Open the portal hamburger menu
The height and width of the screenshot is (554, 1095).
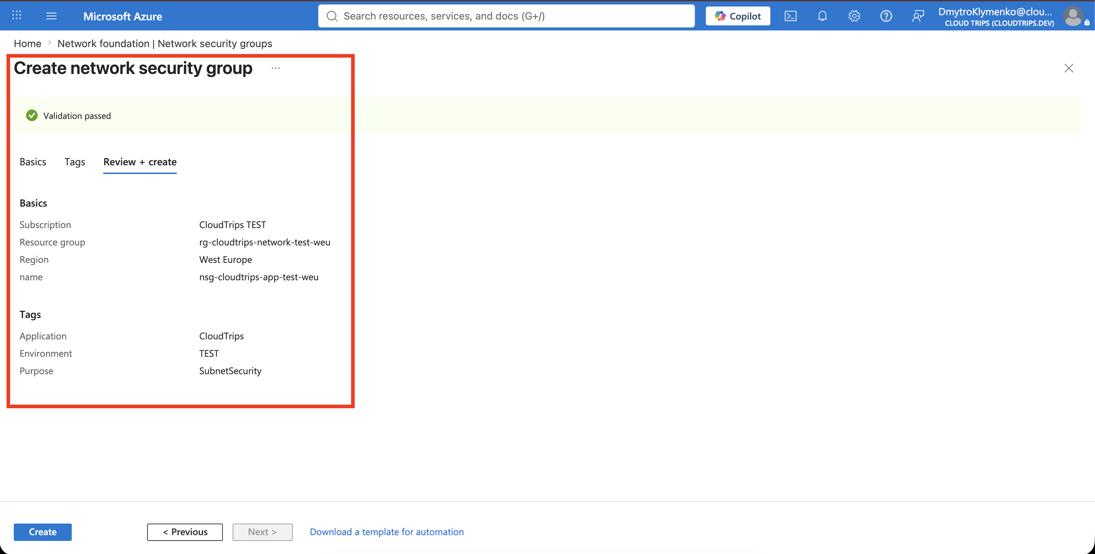coord(51,16)
